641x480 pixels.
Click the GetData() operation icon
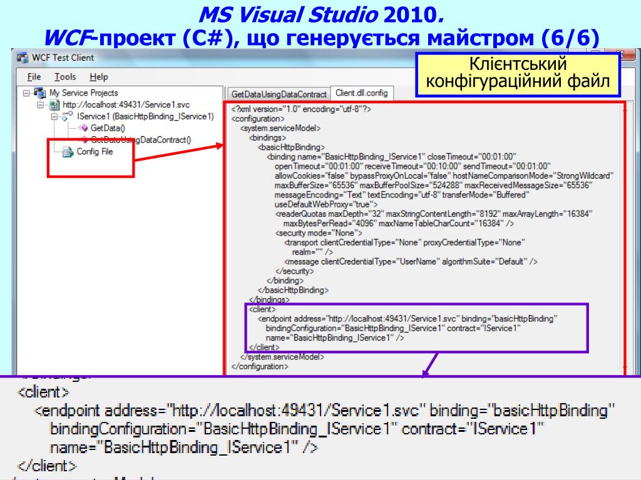click(x=85, y=128)
